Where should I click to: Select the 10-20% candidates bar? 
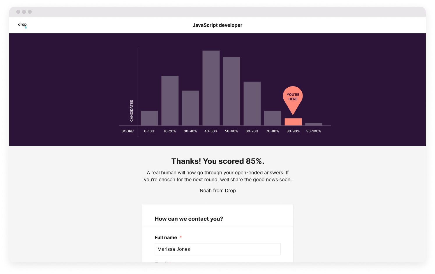coord(170,101)
